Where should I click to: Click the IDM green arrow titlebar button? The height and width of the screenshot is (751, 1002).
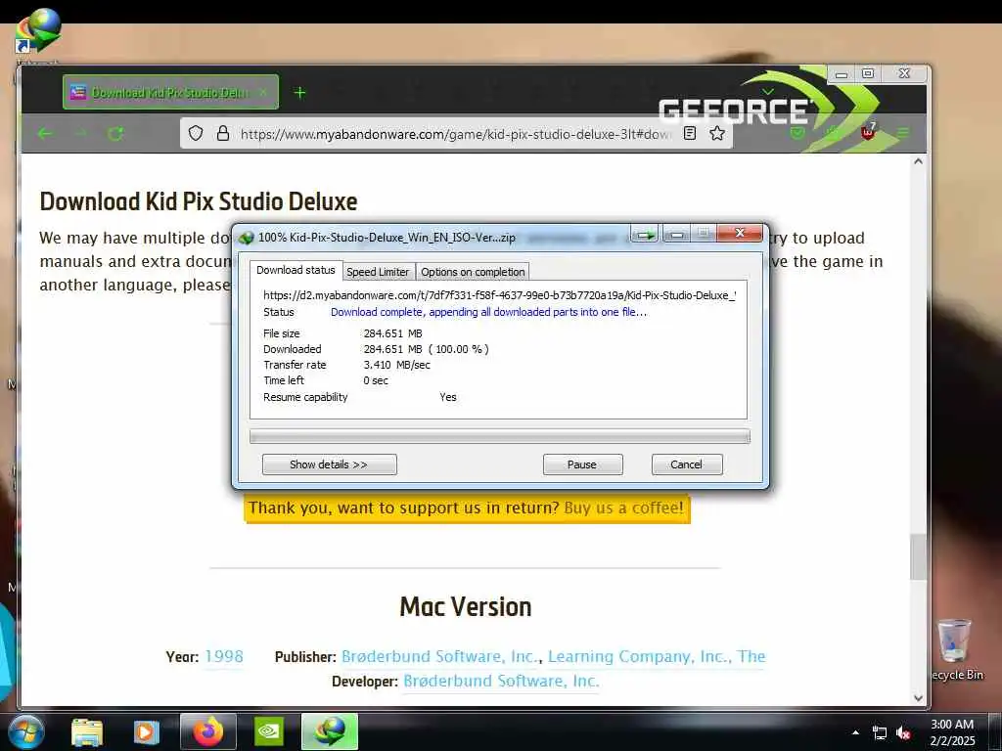(646, 235)
